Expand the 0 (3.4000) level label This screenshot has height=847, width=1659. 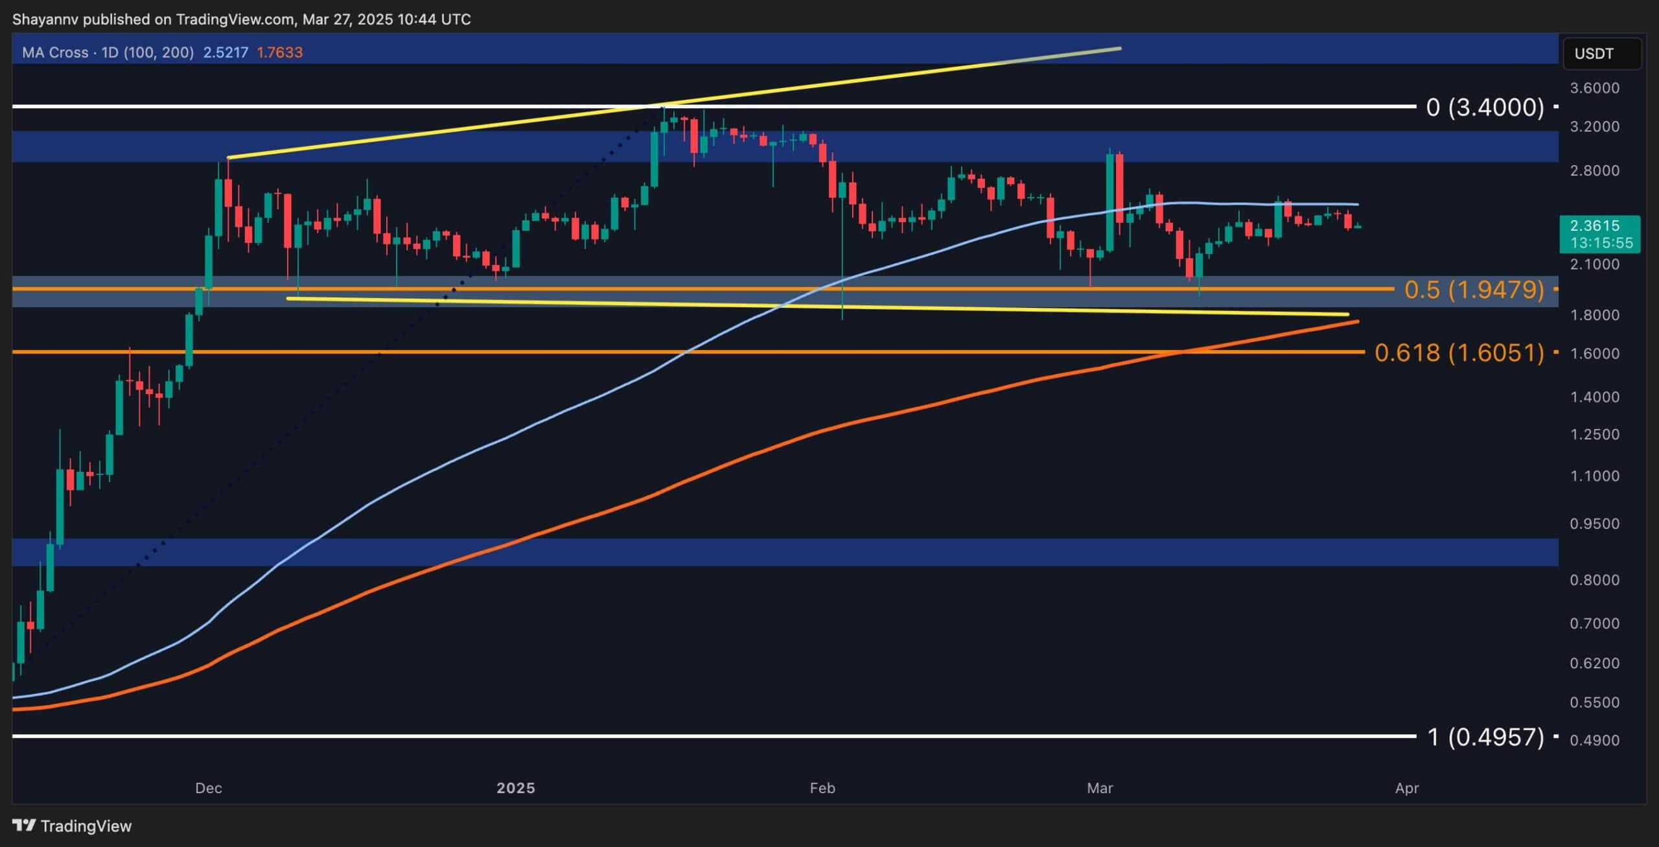point(1484,107)
